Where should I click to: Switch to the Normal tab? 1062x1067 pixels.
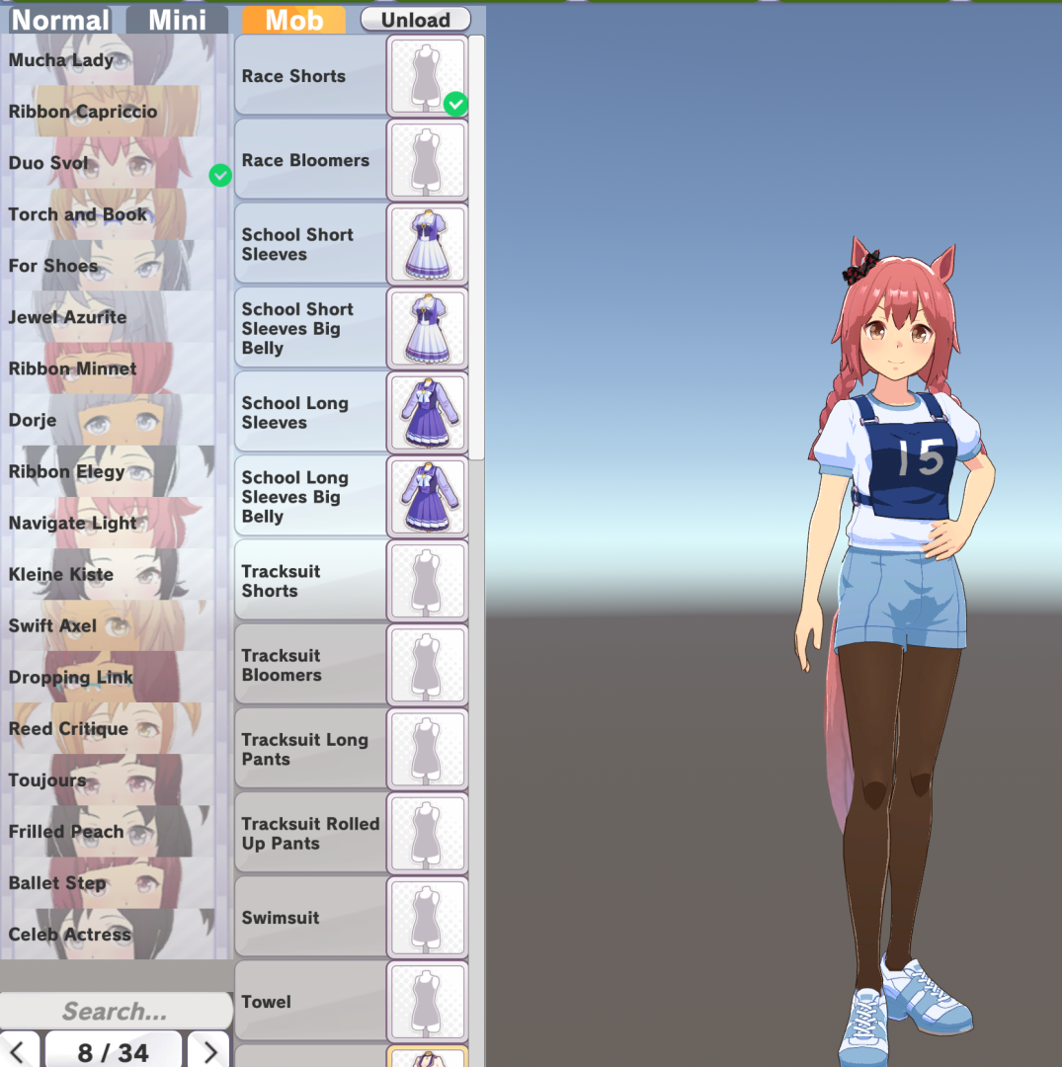(x=60, y=20)
